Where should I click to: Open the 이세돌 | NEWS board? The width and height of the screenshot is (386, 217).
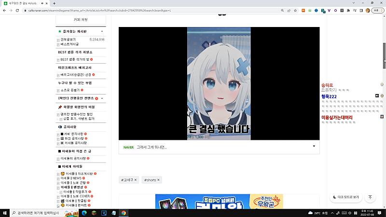(x=71, y=178)
